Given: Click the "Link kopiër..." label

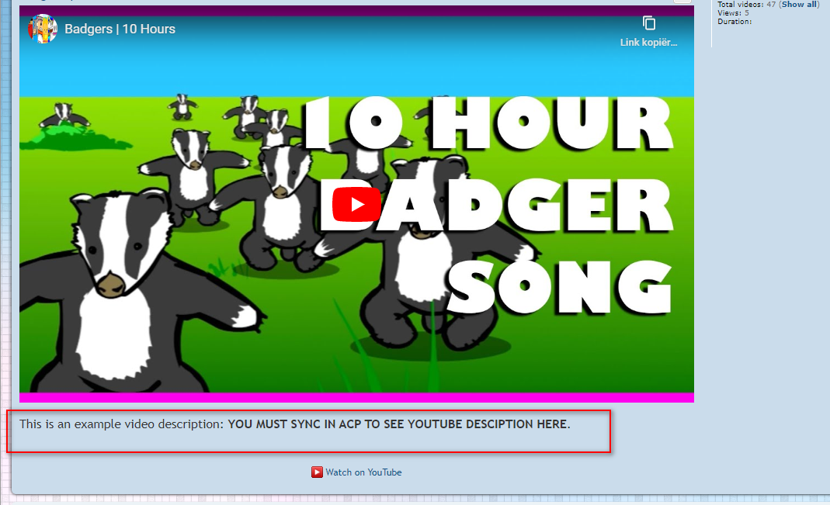Looking at the screenshot, I should (648, 43).
